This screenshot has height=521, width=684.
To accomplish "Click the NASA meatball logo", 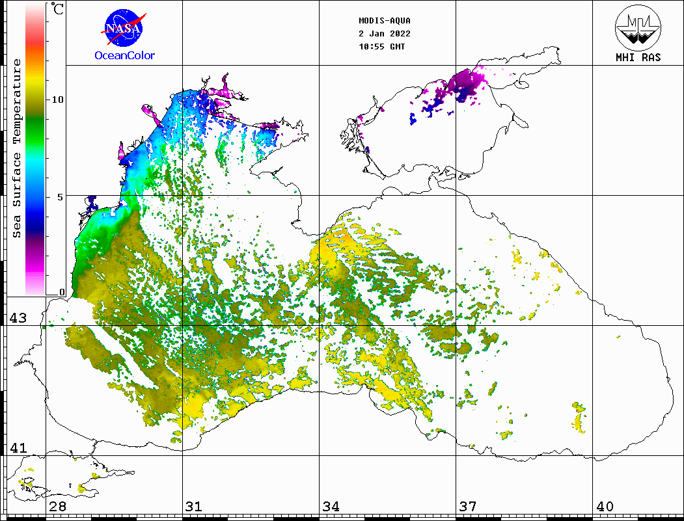I will (x=124, y=29).
